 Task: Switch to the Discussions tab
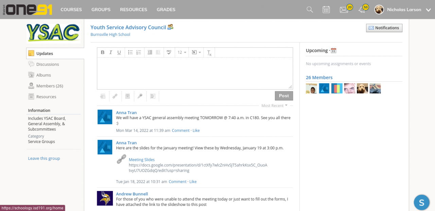coord(48,64)
